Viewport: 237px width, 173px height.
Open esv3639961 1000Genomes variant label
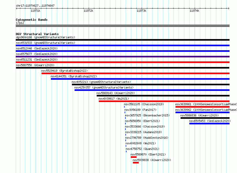point(206,104)
